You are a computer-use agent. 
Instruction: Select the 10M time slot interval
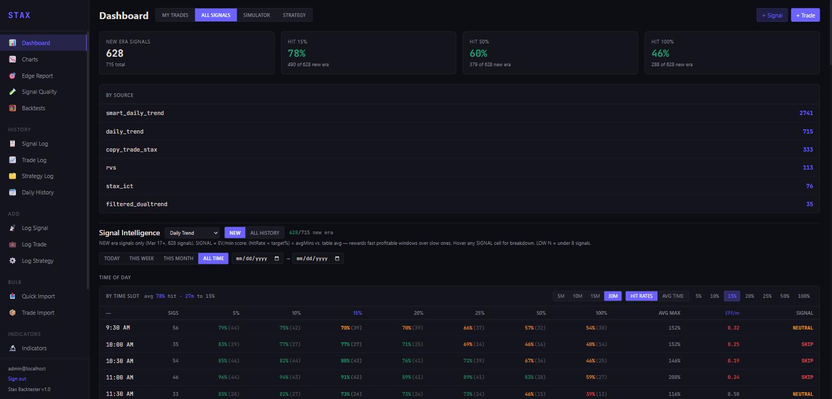[x=577, y=296]
